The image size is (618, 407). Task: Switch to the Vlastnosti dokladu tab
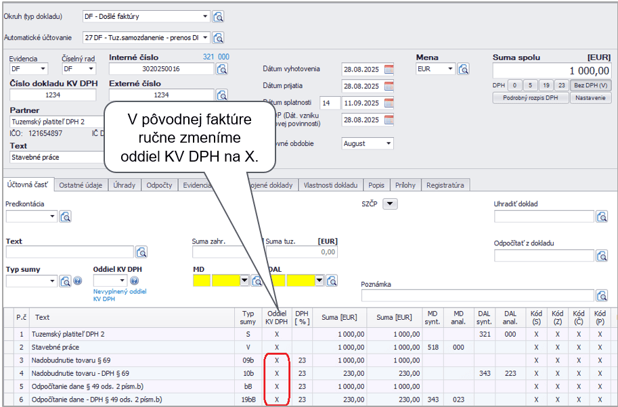pyautogui.click(x=331, y=185)
